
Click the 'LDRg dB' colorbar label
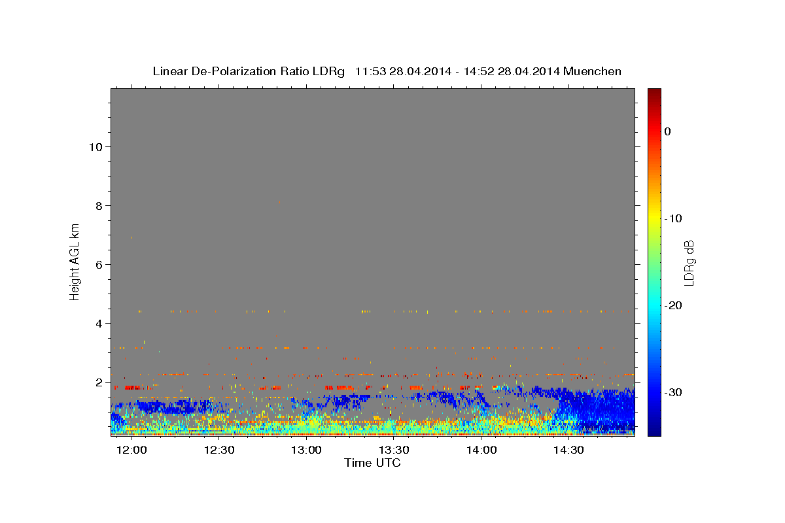689,263
